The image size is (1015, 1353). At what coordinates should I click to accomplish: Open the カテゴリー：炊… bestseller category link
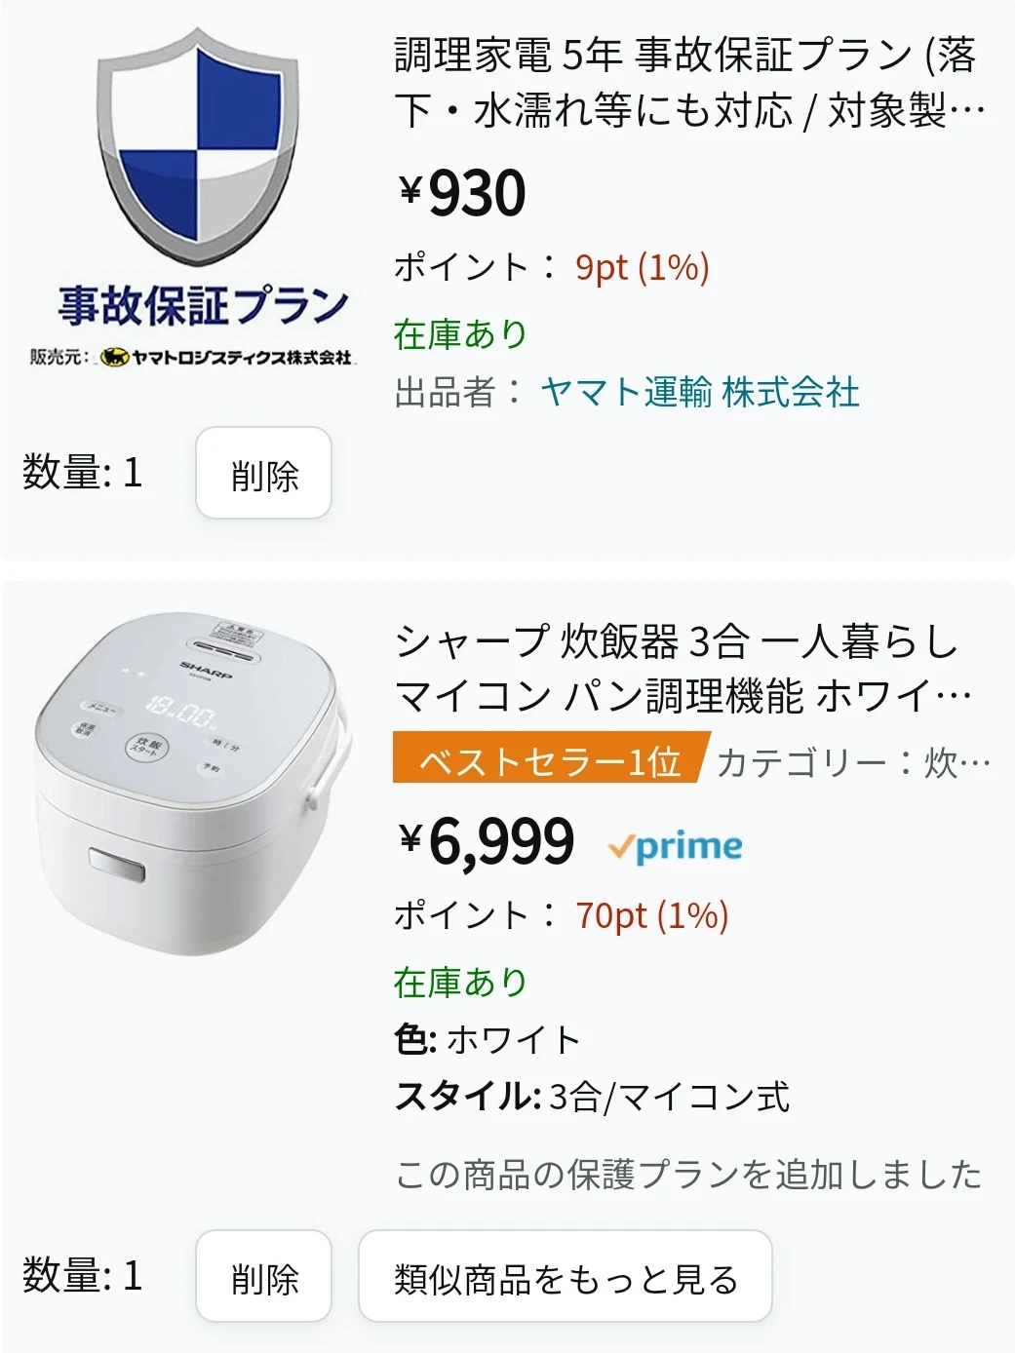coord(853,762)
